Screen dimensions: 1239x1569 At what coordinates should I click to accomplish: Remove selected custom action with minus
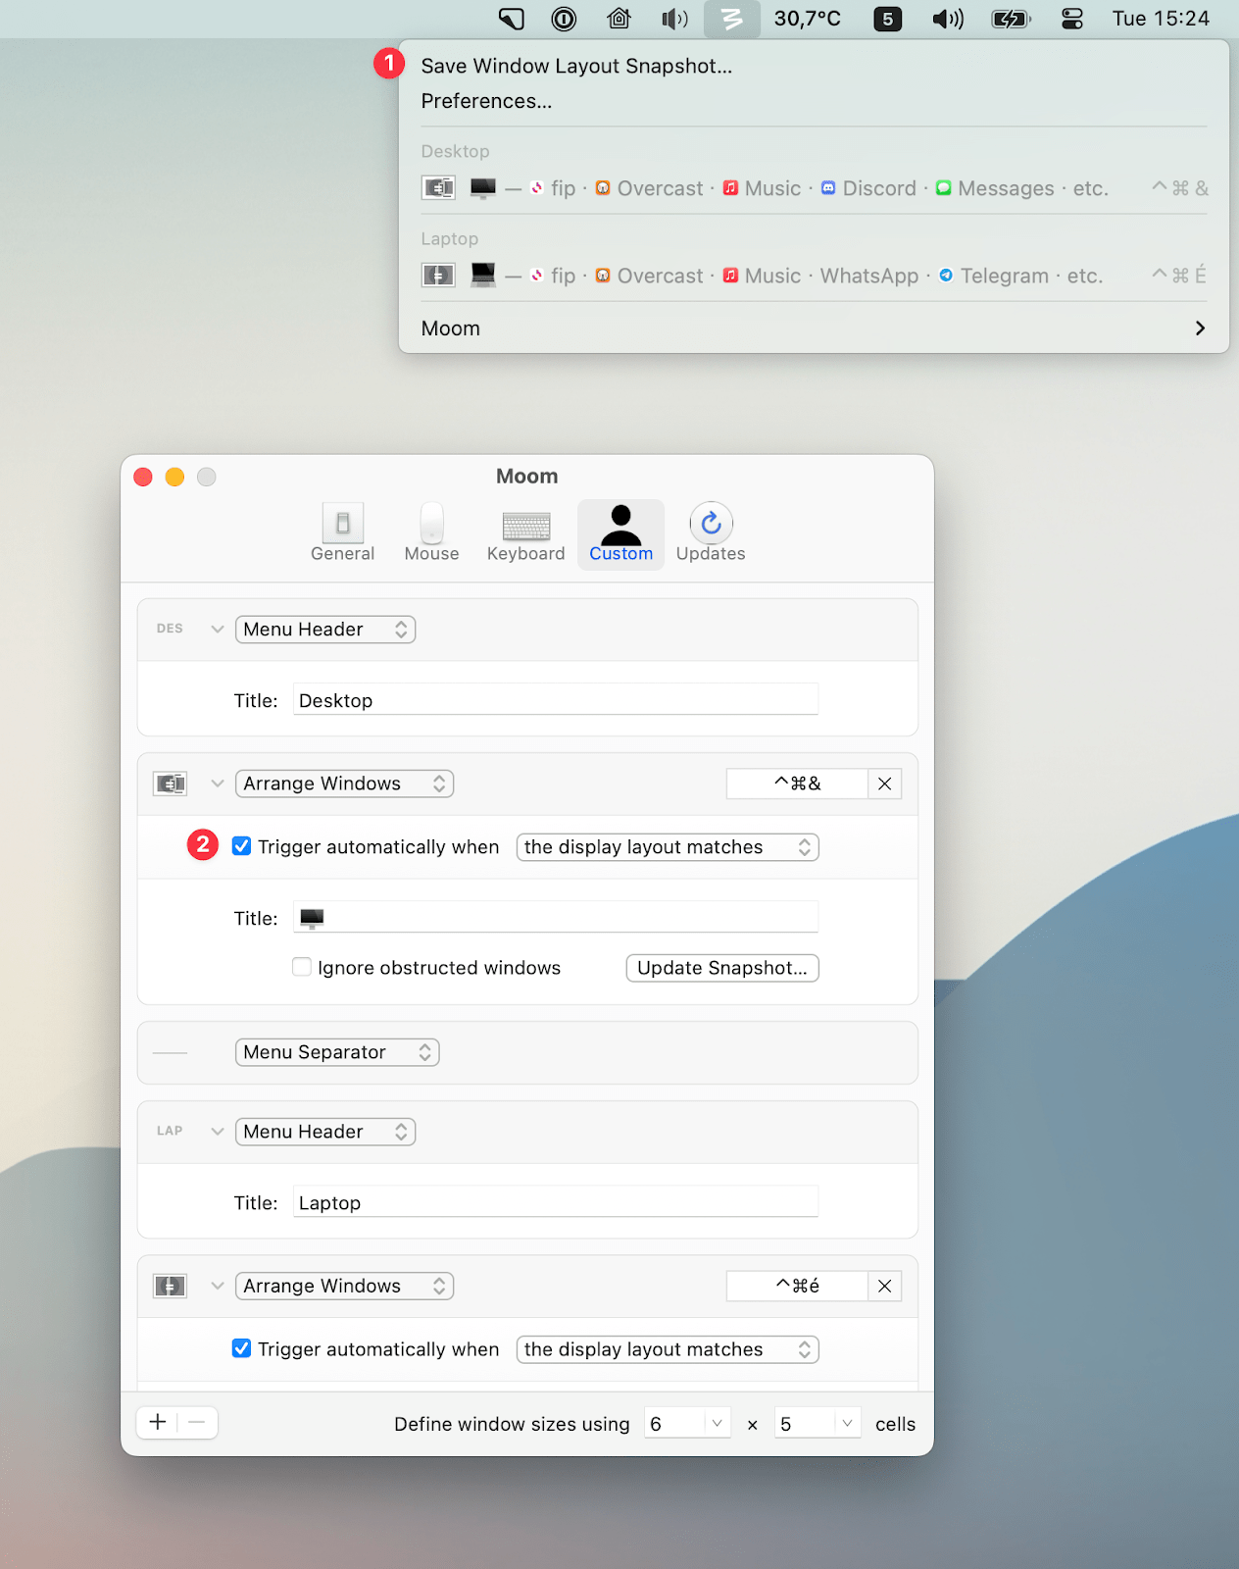pyautogui.click(x=197, y=1422)
